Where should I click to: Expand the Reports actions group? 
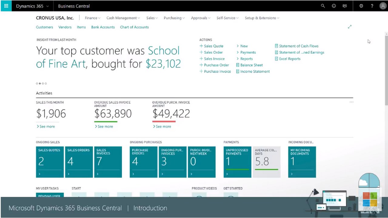245,59
